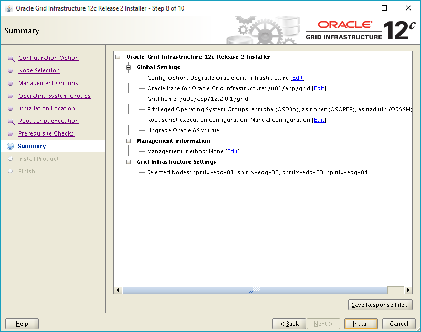Screen dimensions: 421x332
Task: Jump to the Installation Location step
Action: click(47, 108)
